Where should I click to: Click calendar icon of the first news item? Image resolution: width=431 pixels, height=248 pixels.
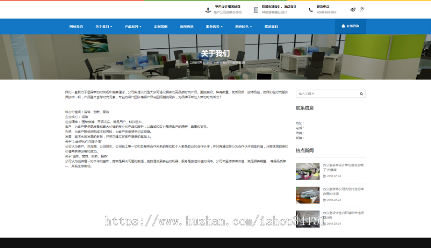pos(324,176)
